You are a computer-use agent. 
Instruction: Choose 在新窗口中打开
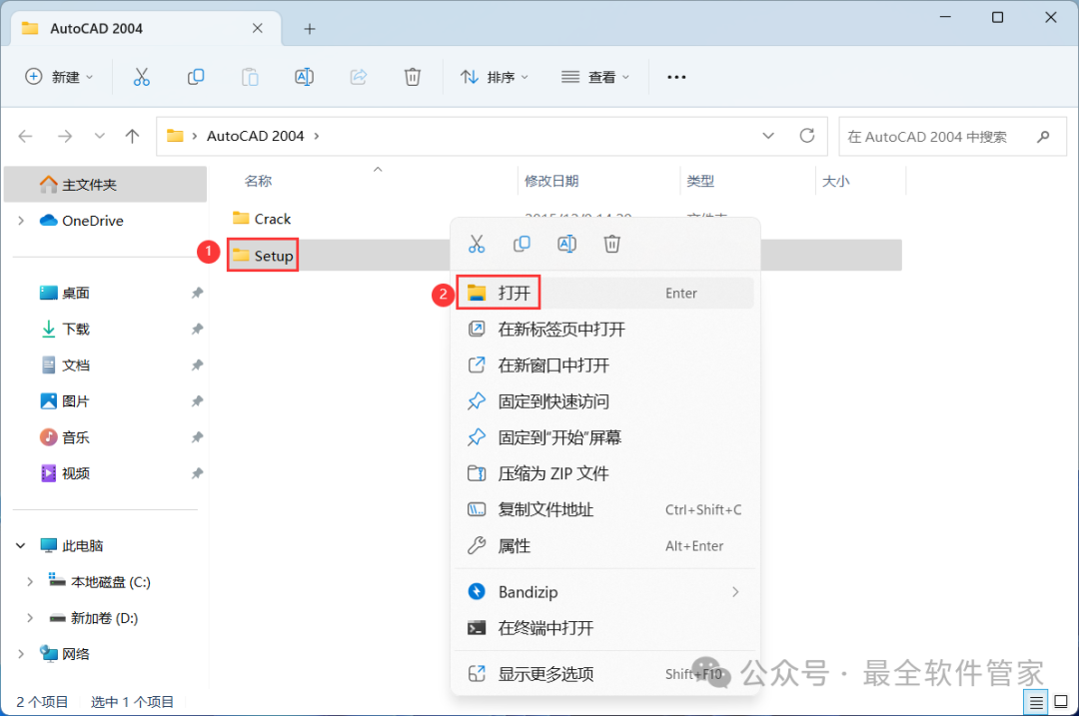tap(604, 365)
